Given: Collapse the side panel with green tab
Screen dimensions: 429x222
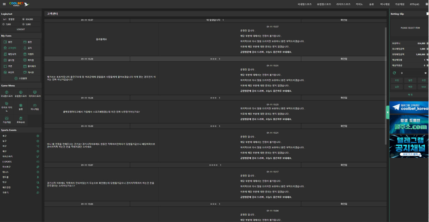Looking at the screenshot, I should (x=387, y=112).
